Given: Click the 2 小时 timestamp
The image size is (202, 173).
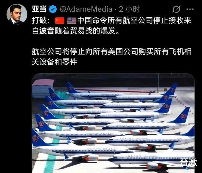Looking at the screenshot, I should [129, 9].
